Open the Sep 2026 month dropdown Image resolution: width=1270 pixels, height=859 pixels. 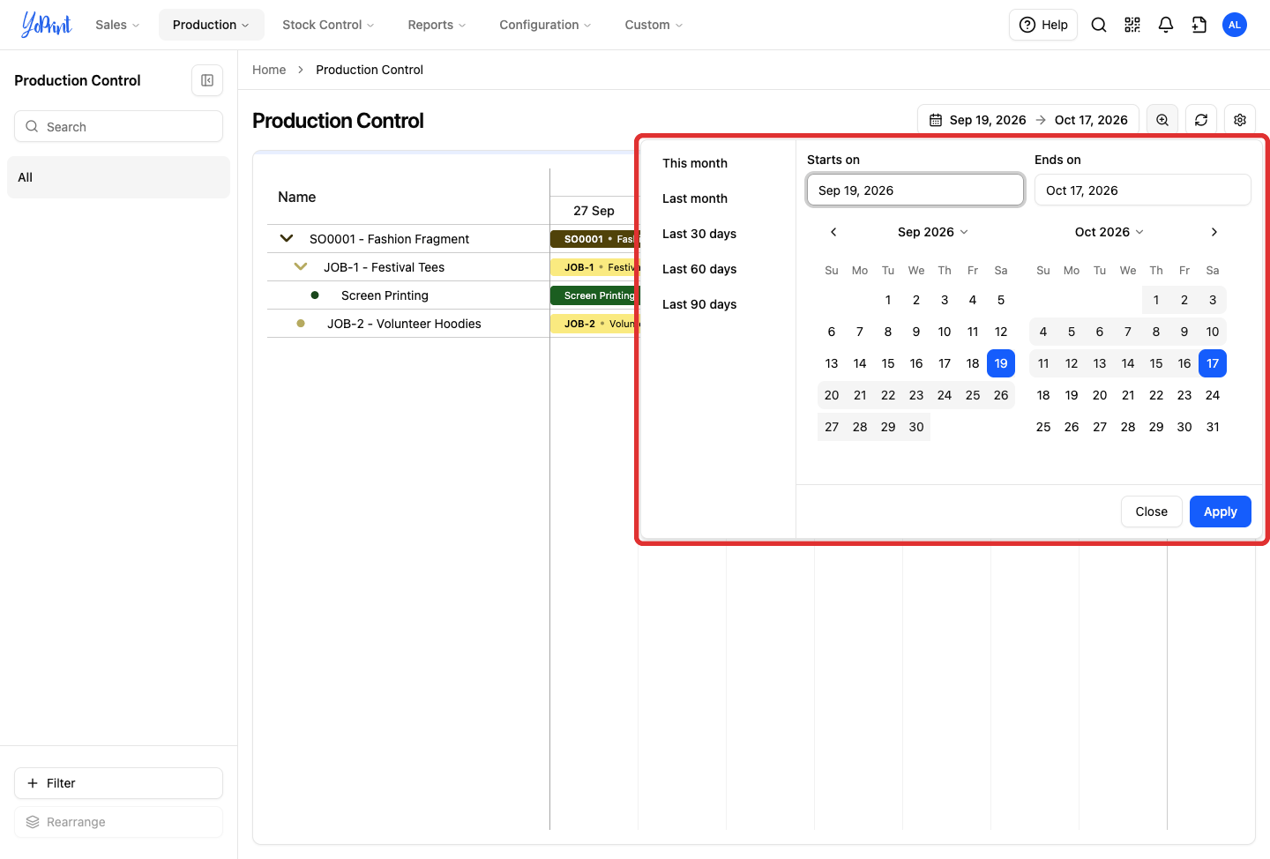[x=933, y=232]
